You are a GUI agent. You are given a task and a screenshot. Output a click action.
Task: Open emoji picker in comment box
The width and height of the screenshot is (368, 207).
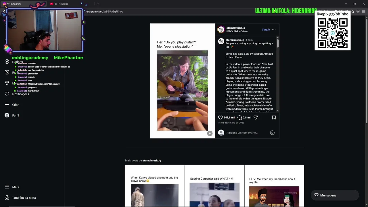pos(272,133)
